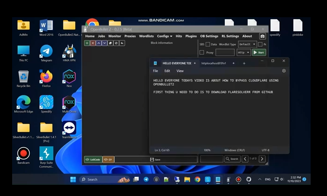Open the Hits menu in OpenBullet
This screenshot has width=327, height=196.
click(x=179, y=36)
